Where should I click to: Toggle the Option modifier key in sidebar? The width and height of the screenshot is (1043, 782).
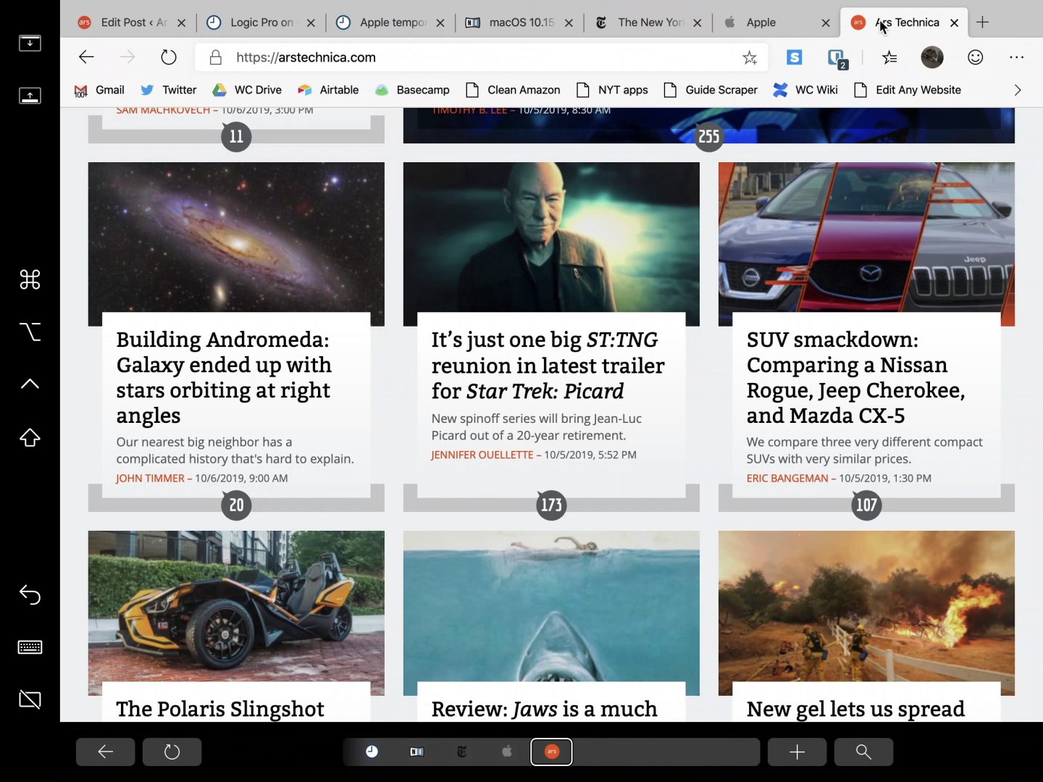(x=30, y=332)
